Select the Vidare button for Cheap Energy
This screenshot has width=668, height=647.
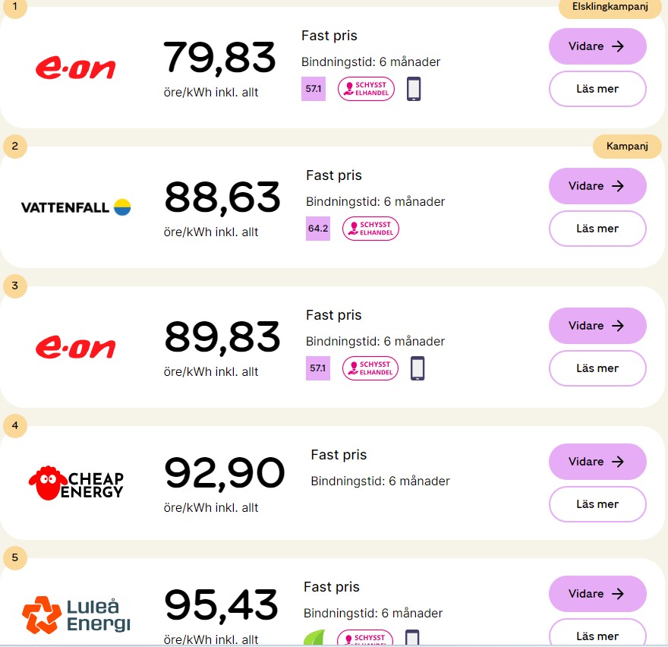point(597,462)
